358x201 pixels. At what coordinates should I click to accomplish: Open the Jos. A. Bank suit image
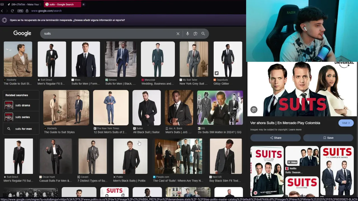(179, 108)
